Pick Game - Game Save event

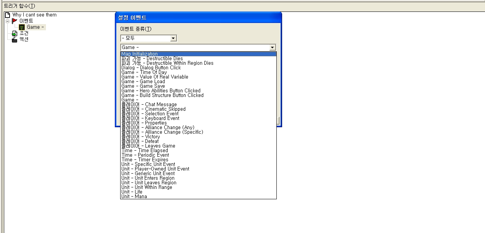point(198,86)
